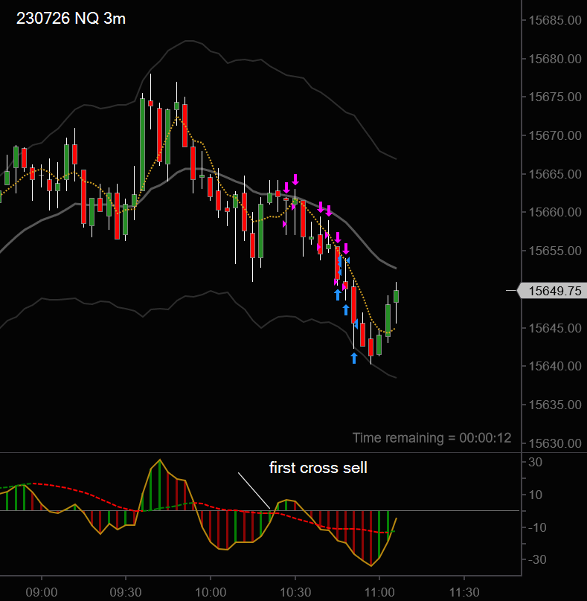Click the 15670.00 price axis label
This screenshot has height=601, width=587.
(555, 135)
